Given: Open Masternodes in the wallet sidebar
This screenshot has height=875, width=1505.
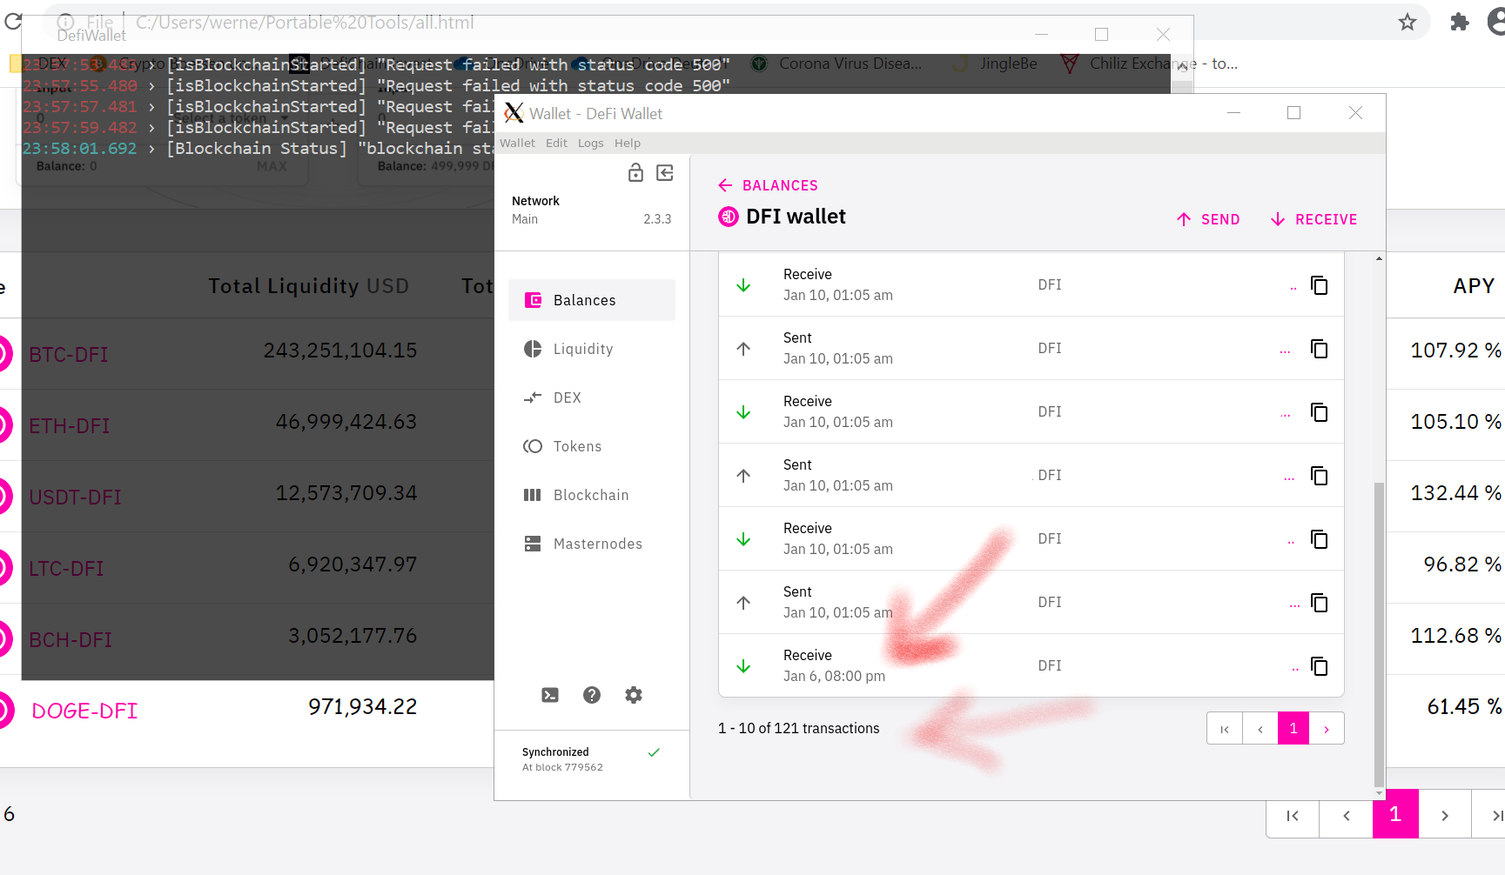Looking at the screenshot, I should pos(592,544).
